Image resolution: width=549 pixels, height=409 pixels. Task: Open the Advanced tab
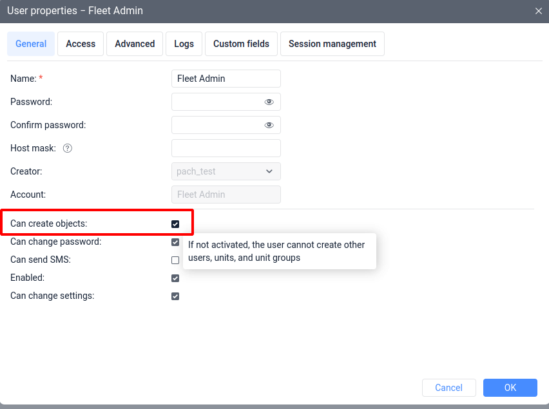[135, 44]
